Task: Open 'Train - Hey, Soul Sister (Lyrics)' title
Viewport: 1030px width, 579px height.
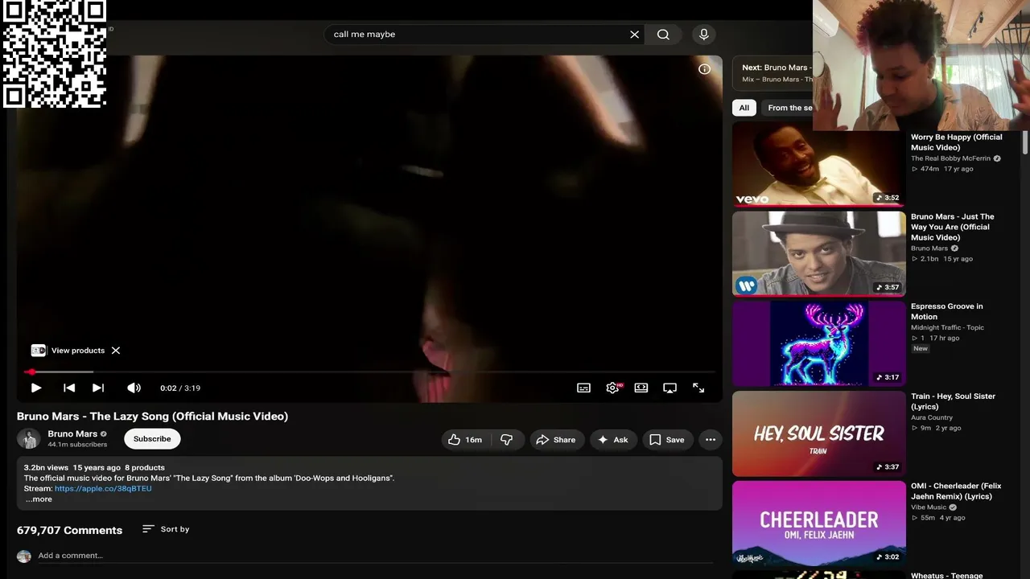Action: (953, 401)
